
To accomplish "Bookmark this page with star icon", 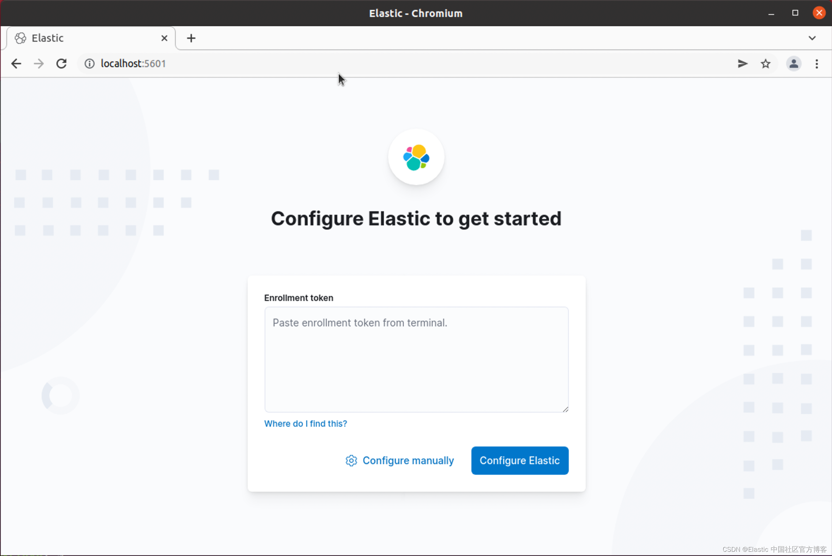I will [765, 64].
